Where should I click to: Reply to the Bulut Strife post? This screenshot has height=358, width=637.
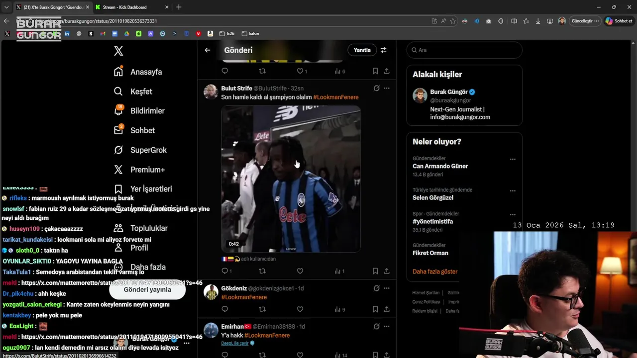point(225,271)
